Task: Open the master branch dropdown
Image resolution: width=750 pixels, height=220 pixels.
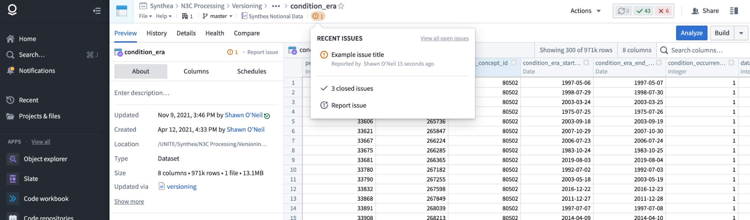Action: (x=218, y=16)
